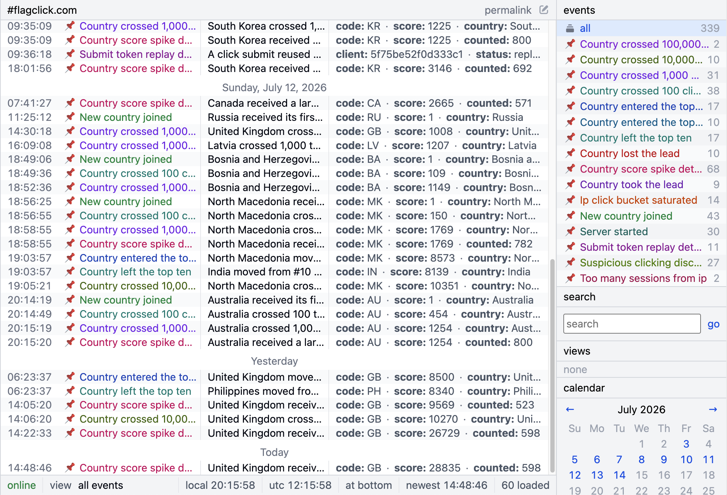Click 'score: 28835' value in Today row
This screenshot has width=727, height=495.
pos(427,468)
